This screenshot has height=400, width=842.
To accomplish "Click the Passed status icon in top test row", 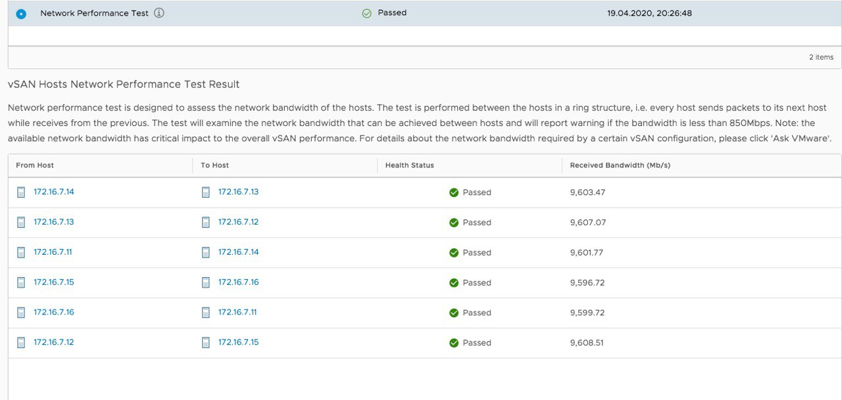I will pos(367,13).
